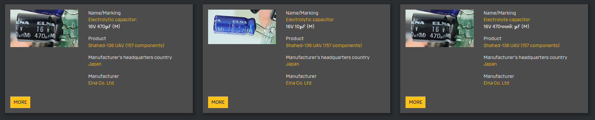
Task: Select Japan country link in the first card
Action: tap(95, 64)
